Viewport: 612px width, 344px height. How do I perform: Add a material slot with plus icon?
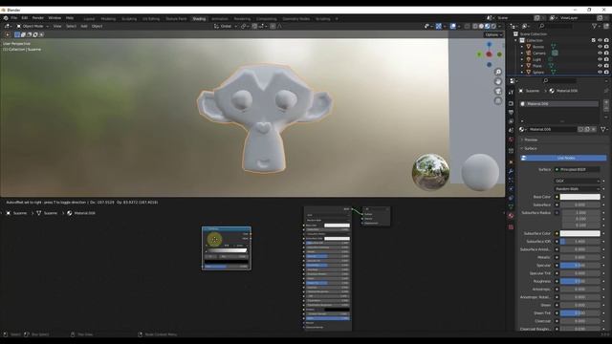pos(606,102)
